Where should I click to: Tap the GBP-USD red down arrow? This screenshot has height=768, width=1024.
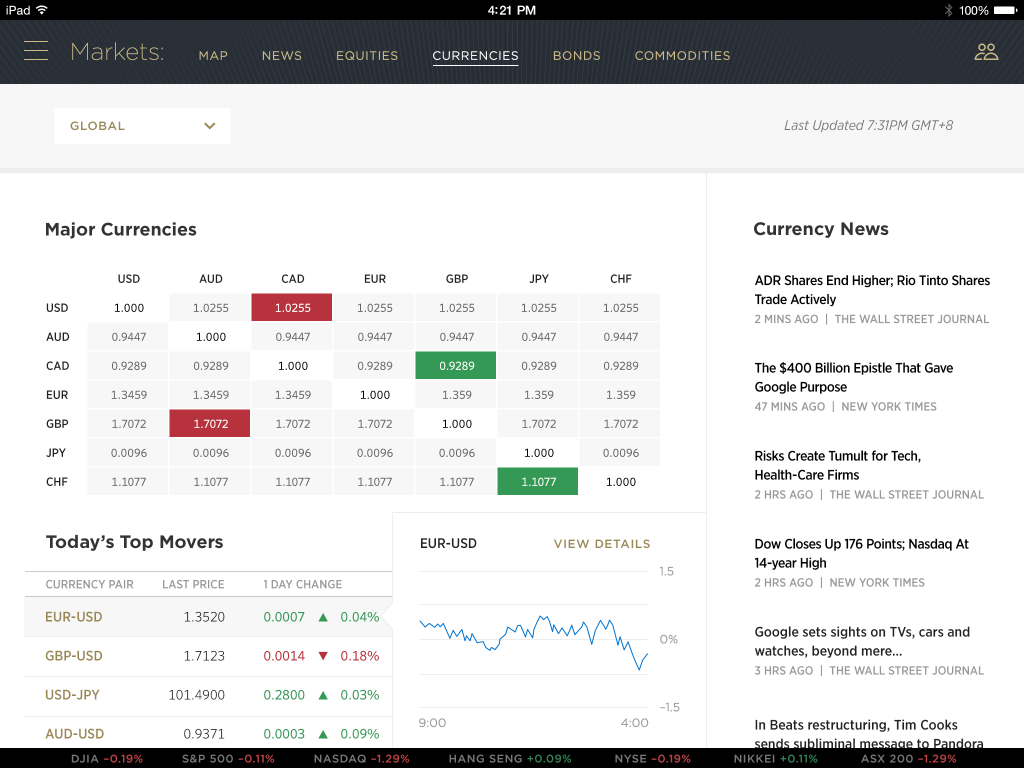tap(323, 656)
